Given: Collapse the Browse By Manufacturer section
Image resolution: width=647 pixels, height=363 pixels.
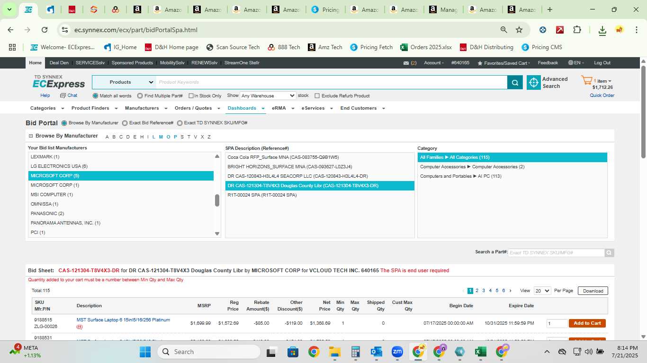Looking at the screenshot, I should (x=31, y=136).
